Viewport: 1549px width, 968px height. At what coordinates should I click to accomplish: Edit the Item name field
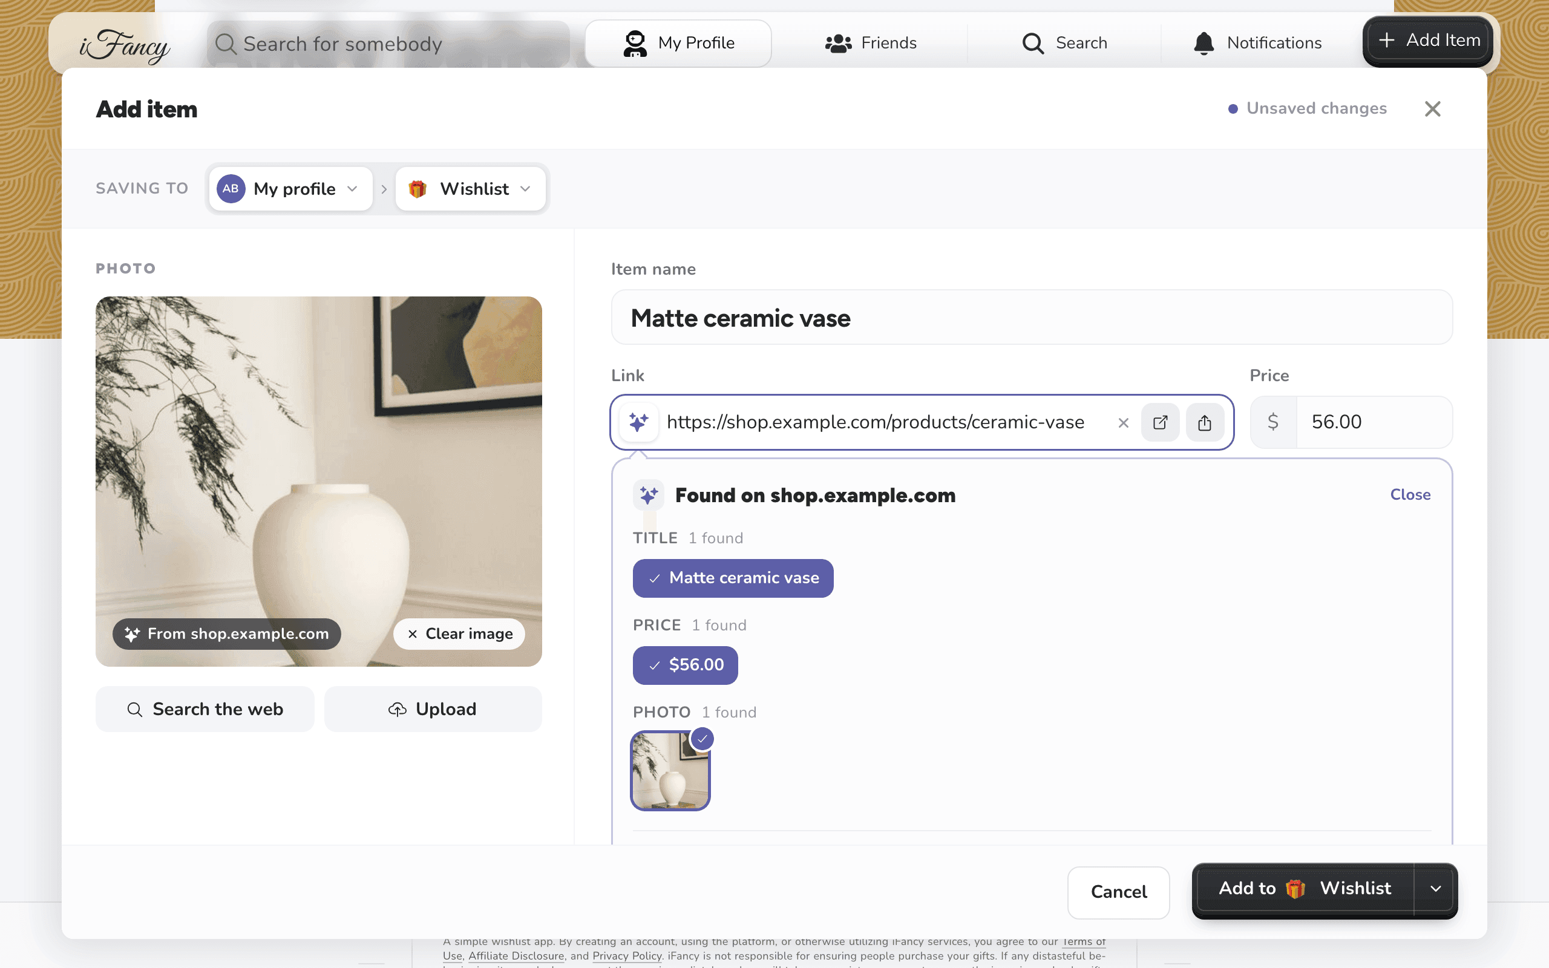click(1031, 318)
